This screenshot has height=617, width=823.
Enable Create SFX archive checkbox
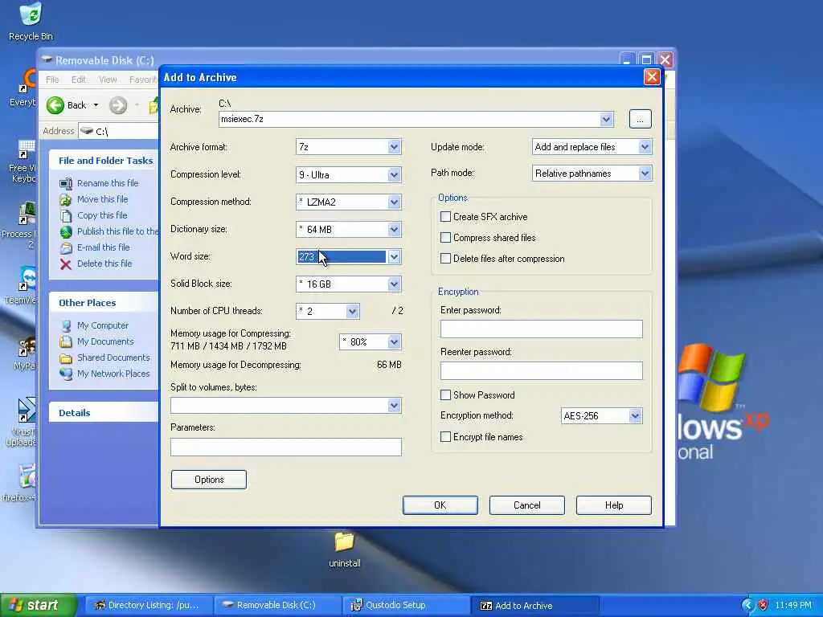[x=445, y=217]
